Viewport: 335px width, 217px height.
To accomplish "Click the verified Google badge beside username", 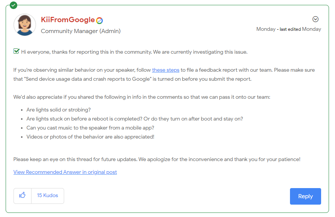I will pyautogui.click(x=99, y=21).
